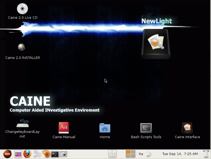211x159 pixels.
Task: Open the gears settings icon in taskbar
Action: coord(37,154)
